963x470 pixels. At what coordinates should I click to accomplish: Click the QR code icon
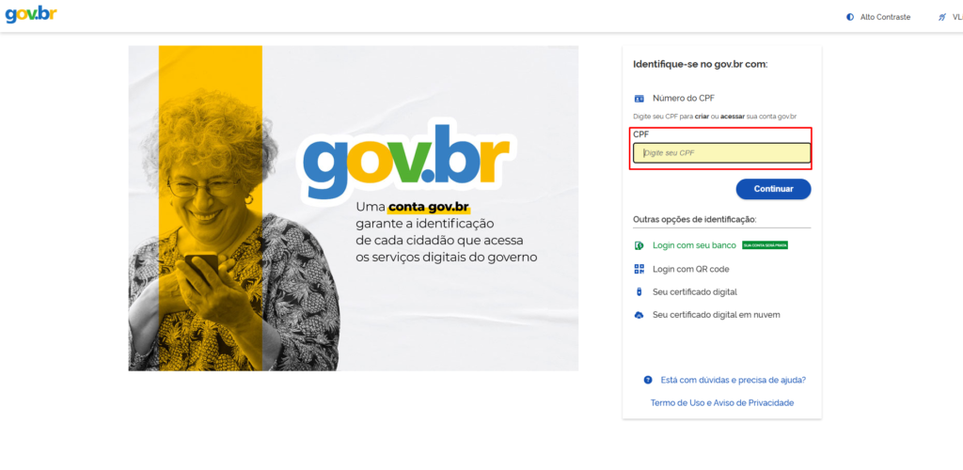click(639, 269)
